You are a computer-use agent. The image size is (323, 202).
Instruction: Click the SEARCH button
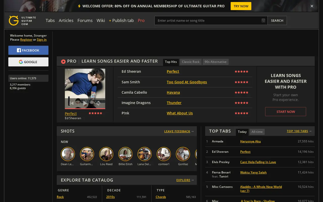(277, 20)
